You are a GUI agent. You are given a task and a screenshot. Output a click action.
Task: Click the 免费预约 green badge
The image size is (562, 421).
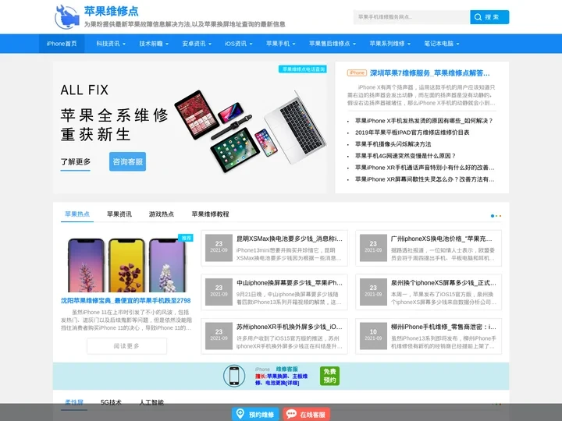(329, 376)
